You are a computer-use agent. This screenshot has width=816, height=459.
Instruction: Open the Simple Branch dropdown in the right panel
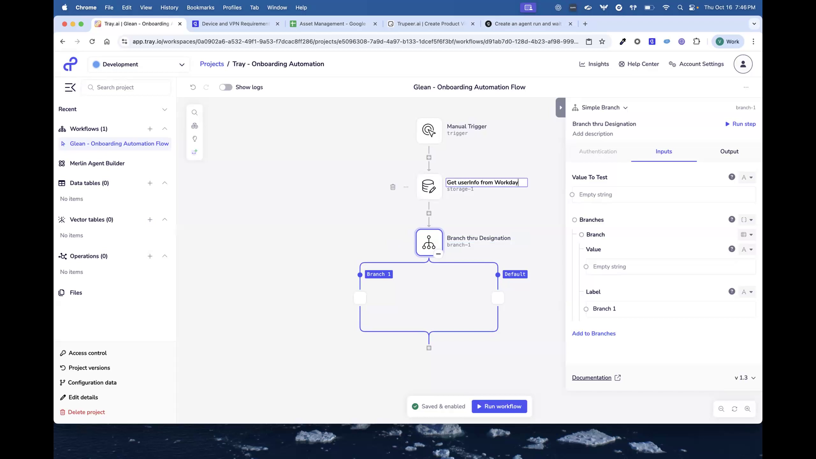625,108
